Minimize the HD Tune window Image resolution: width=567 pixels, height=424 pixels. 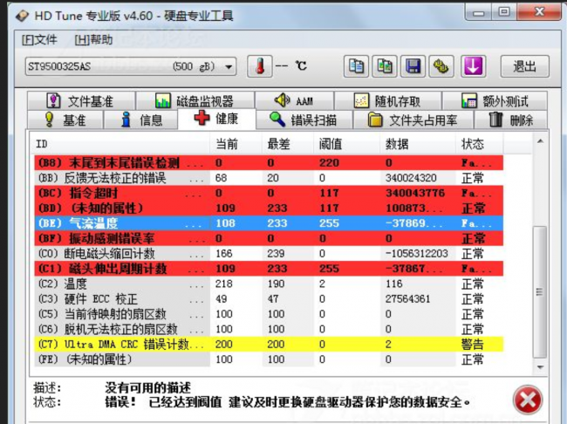pos(479,13)
